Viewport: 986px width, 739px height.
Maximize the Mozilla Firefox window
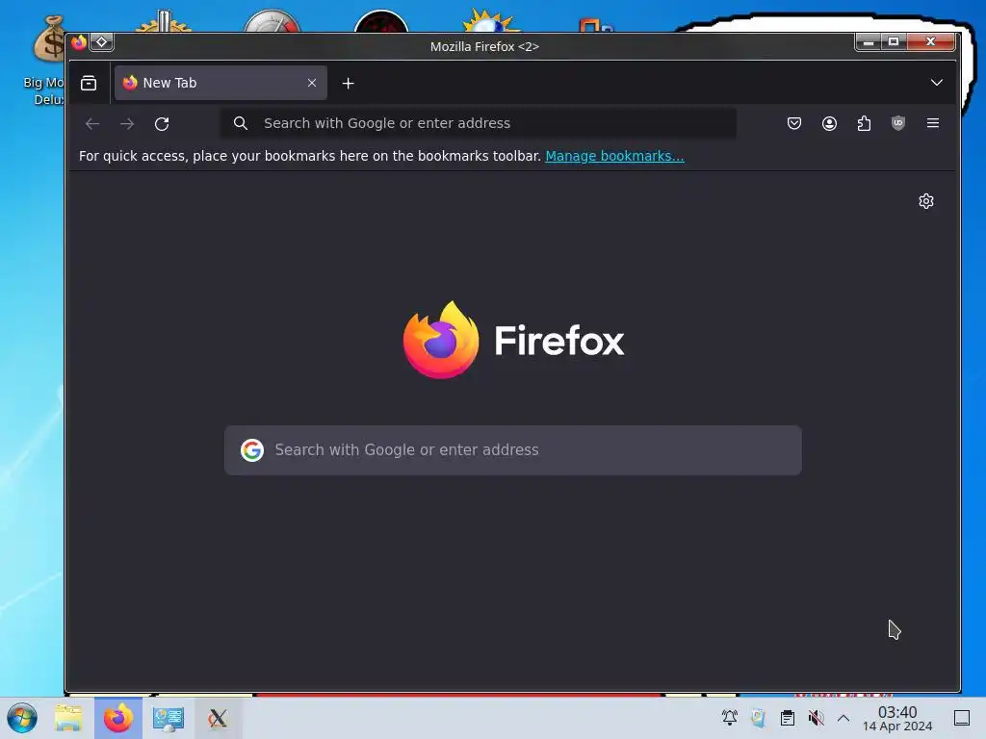[893, 42]
